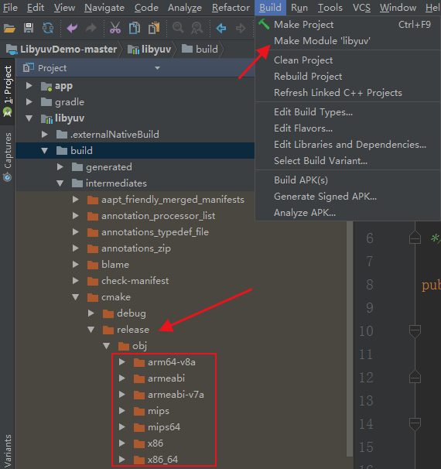Click the Save All floppy disk icon

pos(29,28)
